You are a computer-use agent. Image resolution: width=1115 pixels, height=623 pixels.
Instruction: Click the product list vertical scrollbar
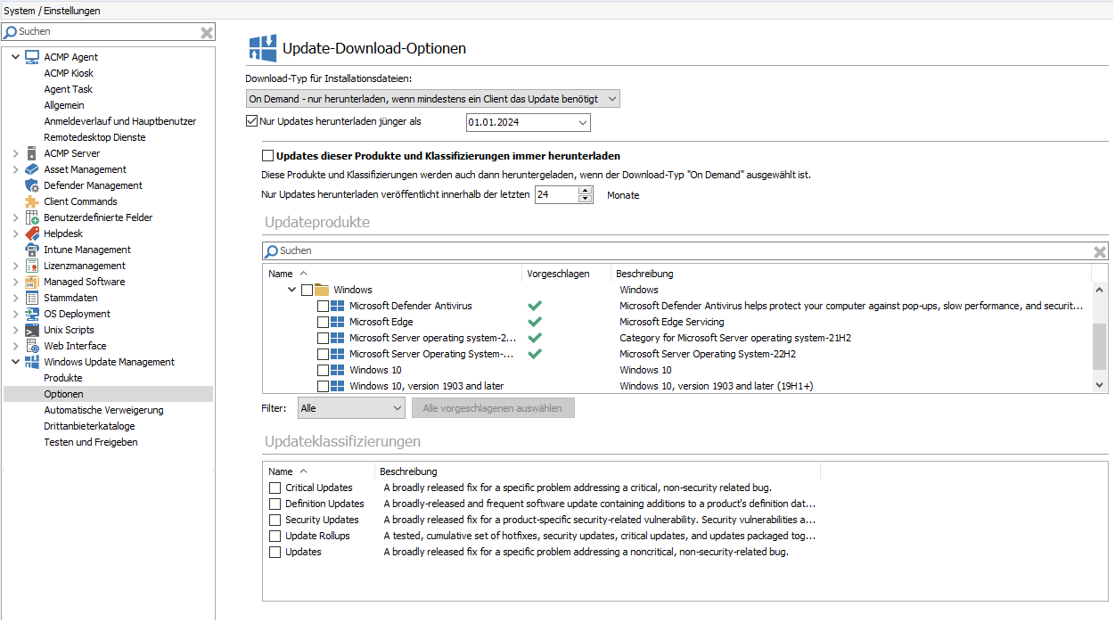(x=1100, y=346)
